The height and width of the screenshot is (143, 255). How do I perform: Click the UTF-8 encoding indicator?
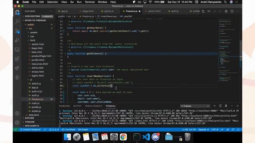point(215,129)
